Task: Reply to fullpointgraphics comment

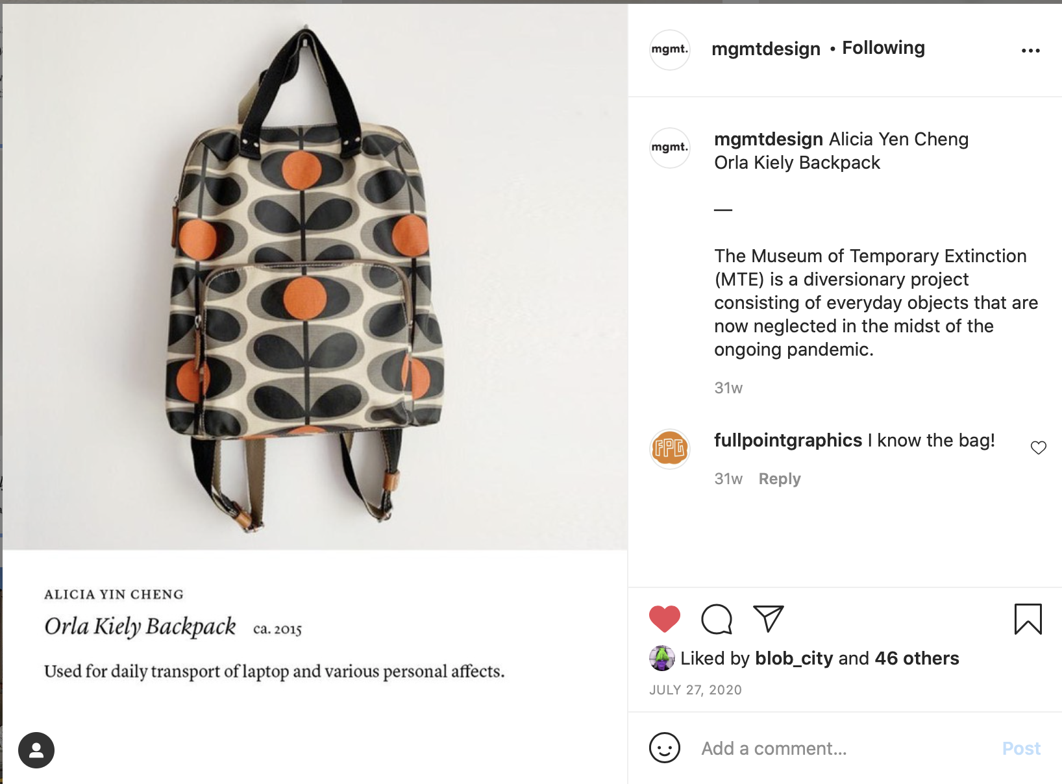Action: point(779,479)
